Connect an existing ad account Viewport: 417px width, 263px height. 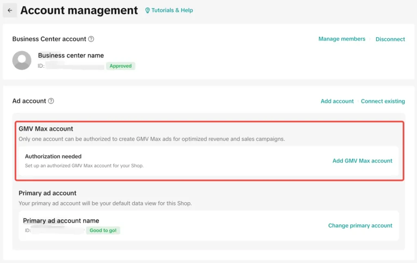click(x=383, y=101)
